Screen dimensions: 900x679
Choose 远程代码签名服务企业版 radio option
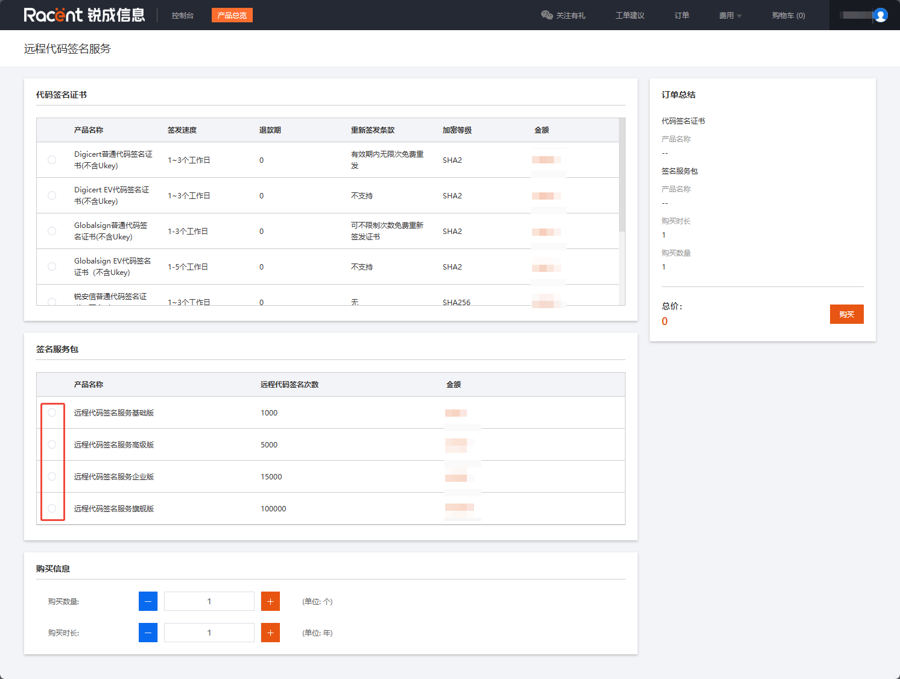click(52, 476)
